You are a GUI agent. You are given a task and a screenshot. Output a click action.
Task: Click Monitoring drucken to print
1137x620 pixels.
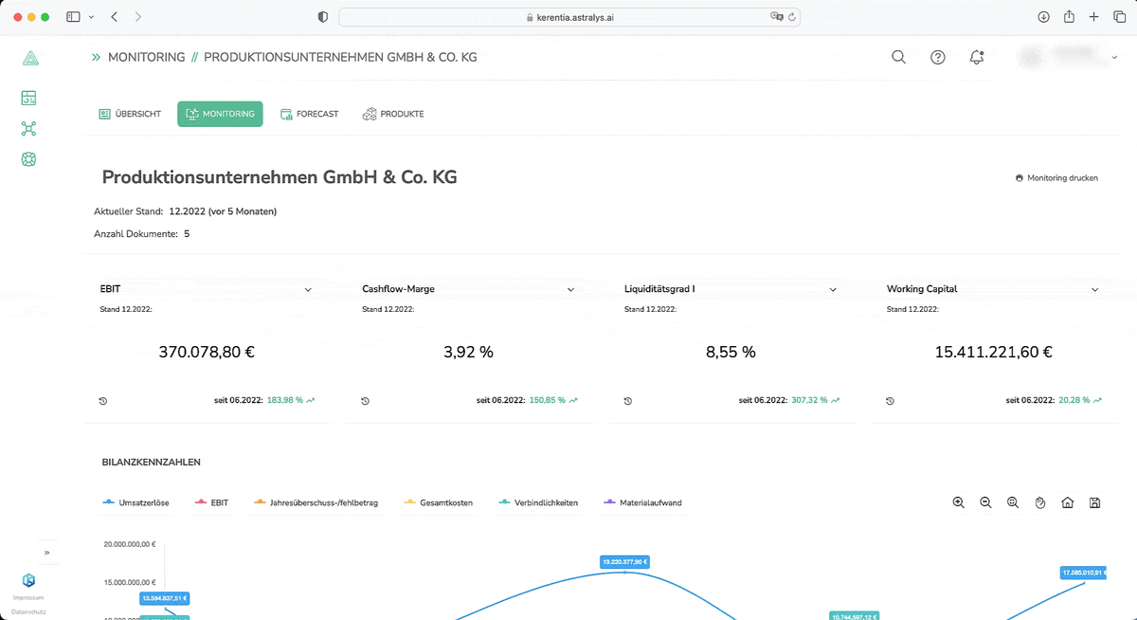(x=1056, y=178)
